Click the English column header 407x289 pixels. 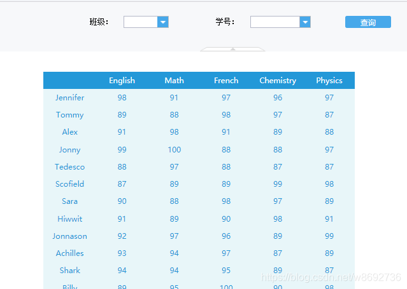coord(122,81)
